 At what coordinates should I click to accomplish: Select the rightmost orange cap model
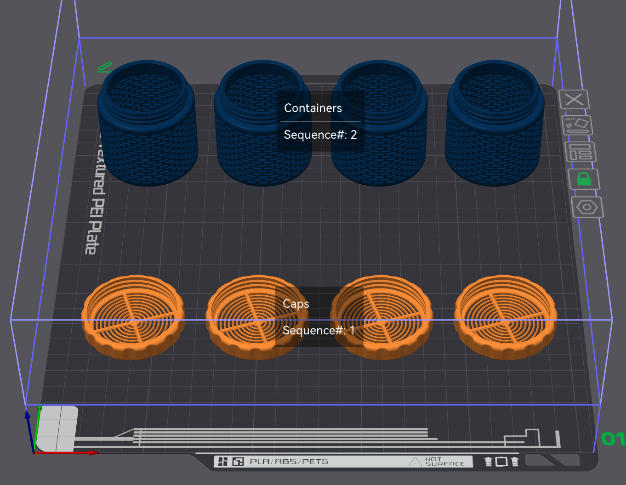(x=506, y=317)
